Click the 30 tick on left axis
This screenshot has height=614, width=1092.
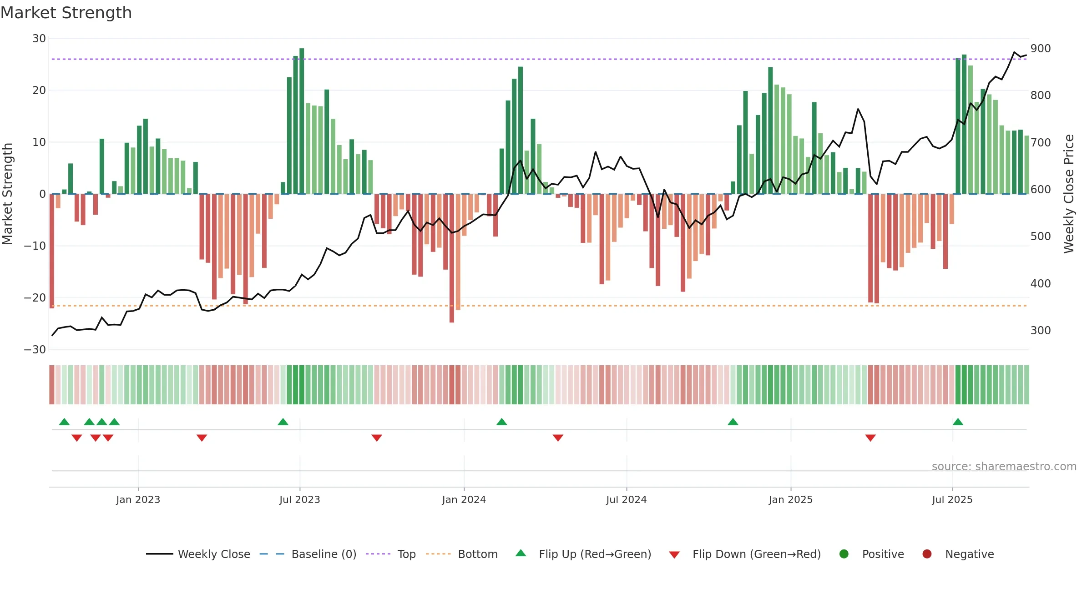point(39,39)
